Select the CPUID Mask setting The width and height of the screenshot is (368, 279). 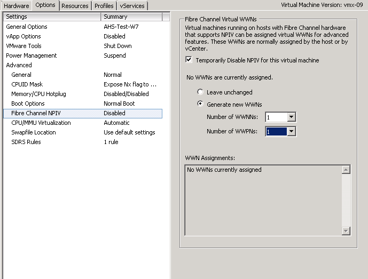click(83, 84)
